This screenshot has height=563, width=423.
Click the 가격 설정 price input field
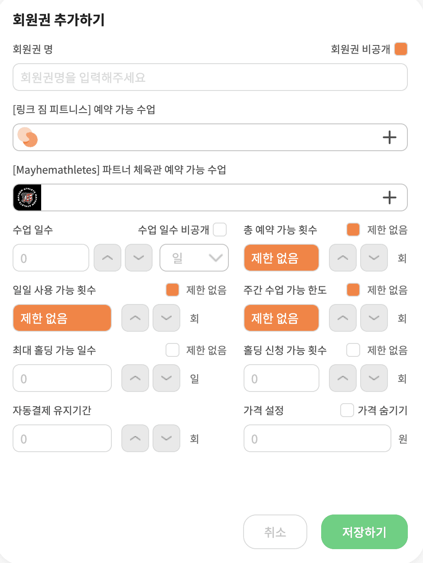click(x=318, y=438)
